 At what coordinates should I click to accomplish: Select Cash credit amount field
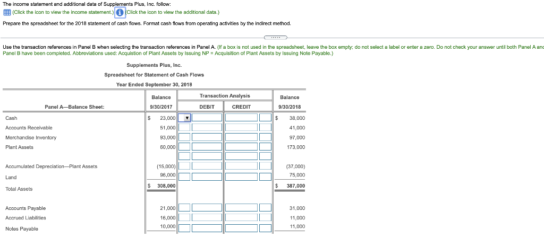pyautogui.click(x=242, y=118)
